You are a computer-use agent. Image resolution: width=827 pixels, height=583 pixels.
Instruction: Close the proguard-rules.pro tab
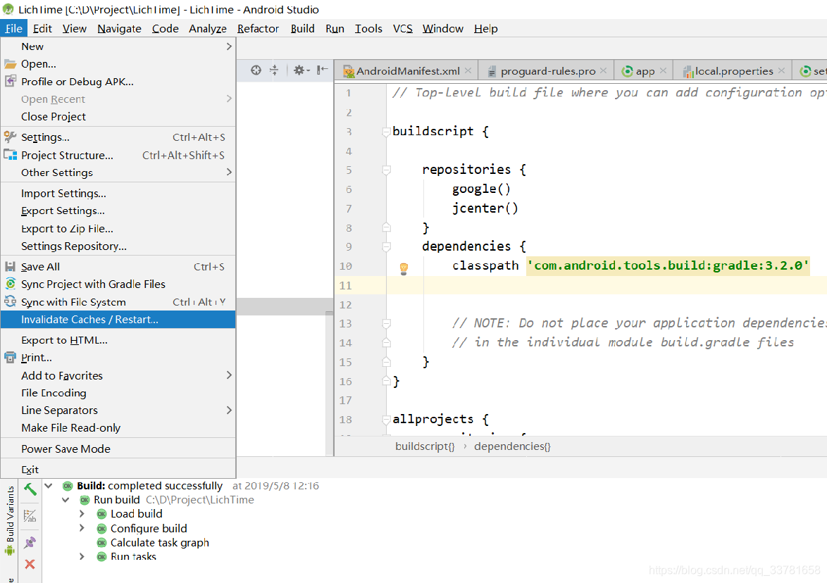coord(604,70)
